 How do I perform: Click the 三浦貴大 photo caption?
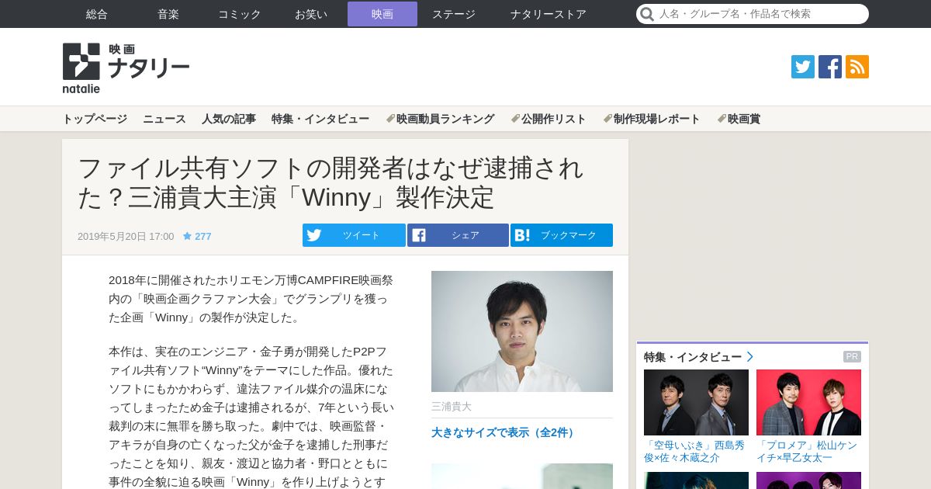point(452,406)
